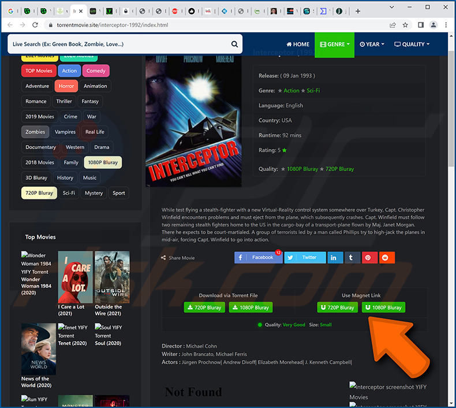Reload the page with the refresh icon
Viewport: 456px width, 408px height.
35,25
